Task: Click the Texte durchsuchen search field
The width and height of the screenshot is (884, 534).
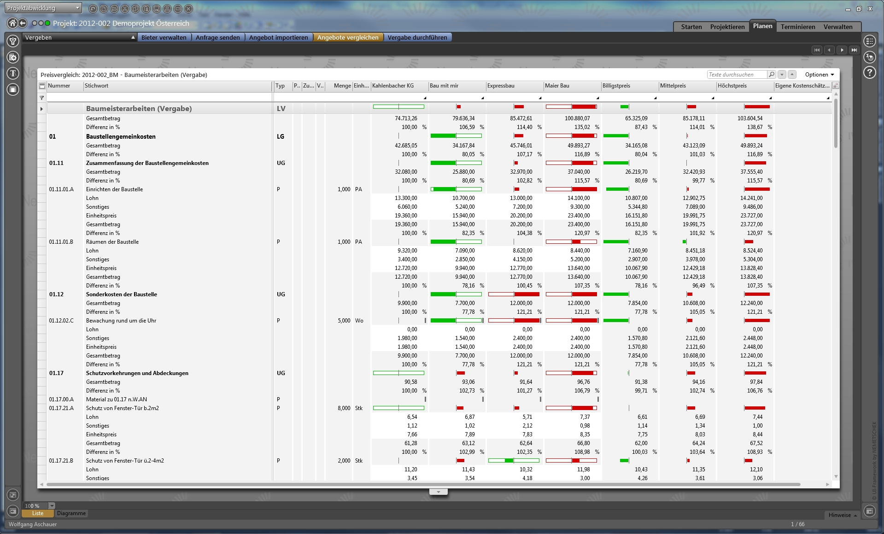Action: (737, 75)
